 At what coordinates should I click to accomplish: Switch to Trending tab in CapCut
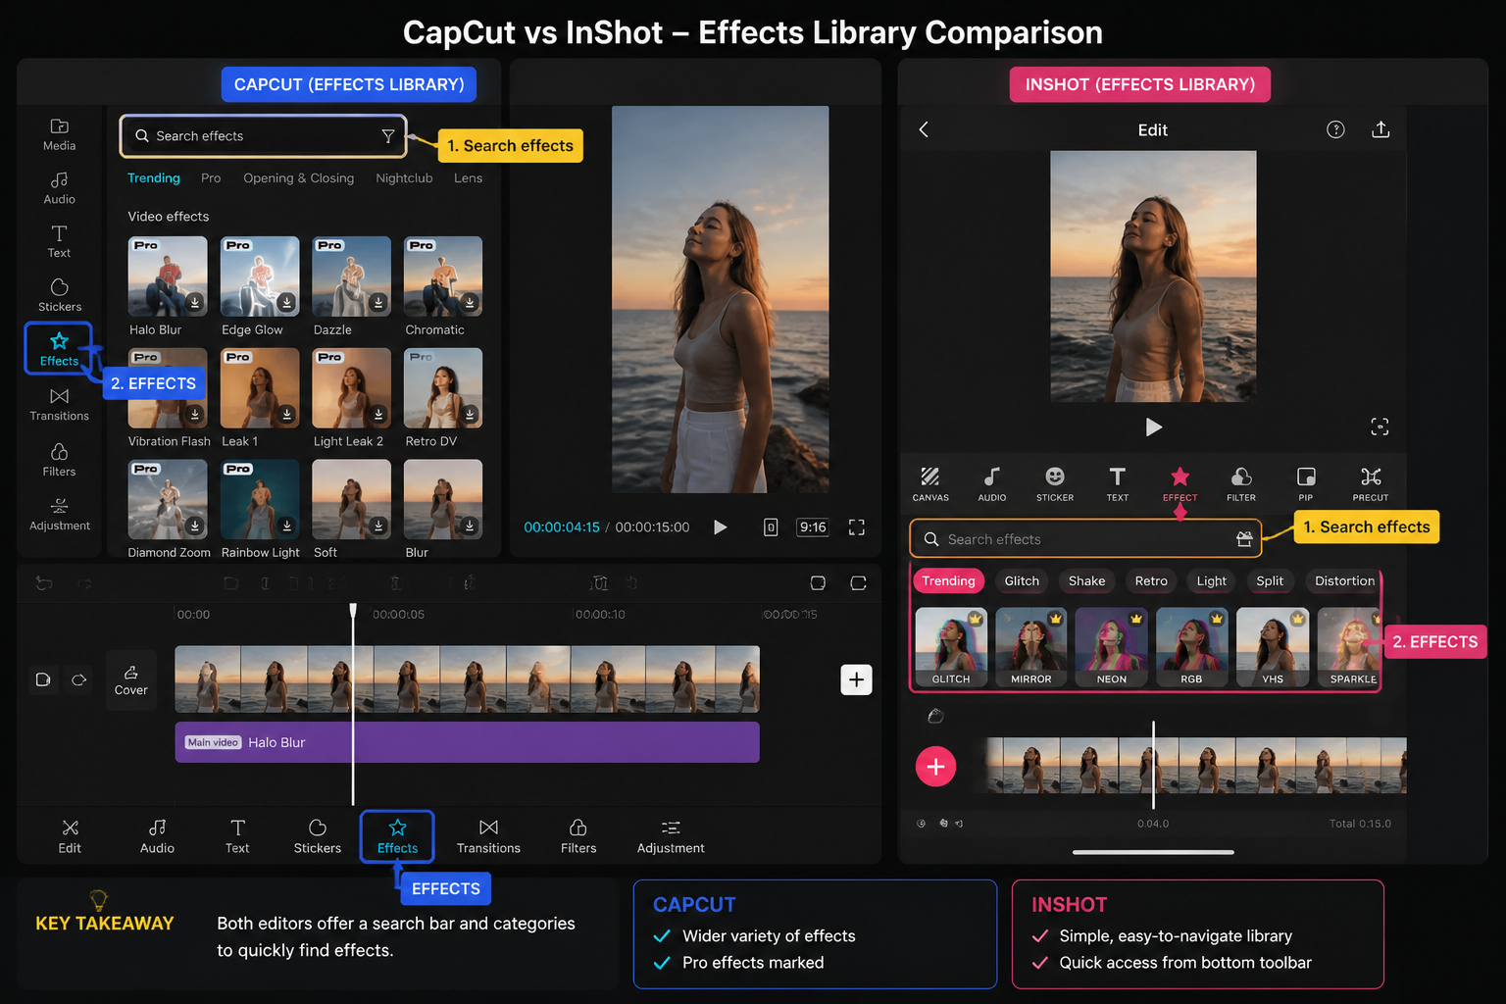[x=154, y=178]
